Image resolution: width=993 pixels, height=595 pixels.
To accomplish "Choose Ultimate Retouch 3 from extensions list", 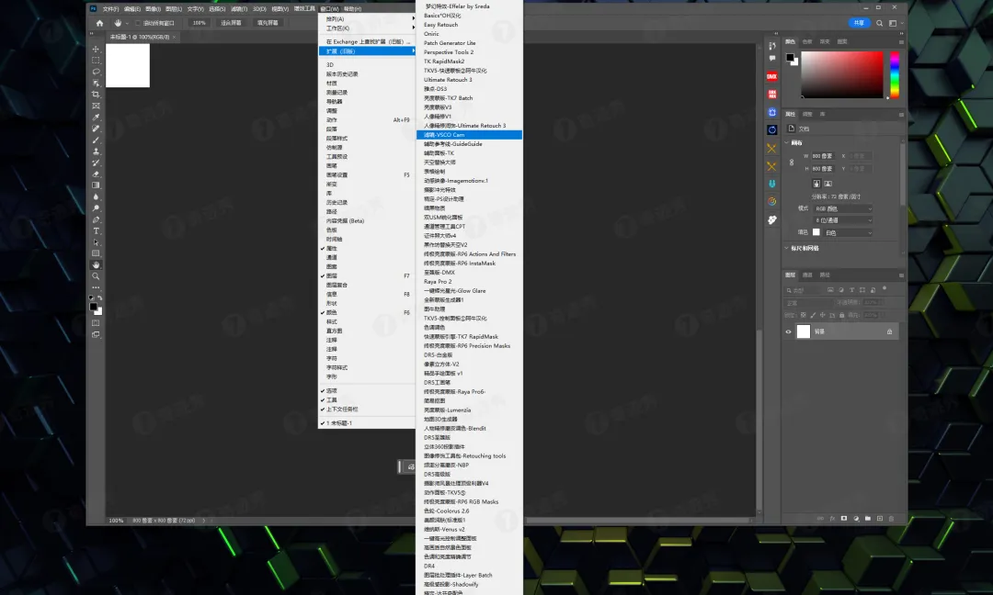I will [448, 80].
